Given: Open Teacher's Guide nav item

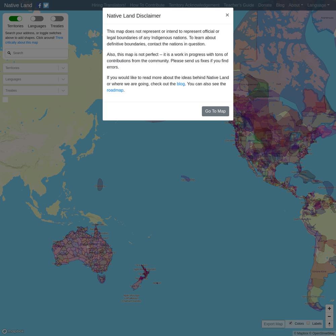Looking at the screenshot, I should 239,5.
